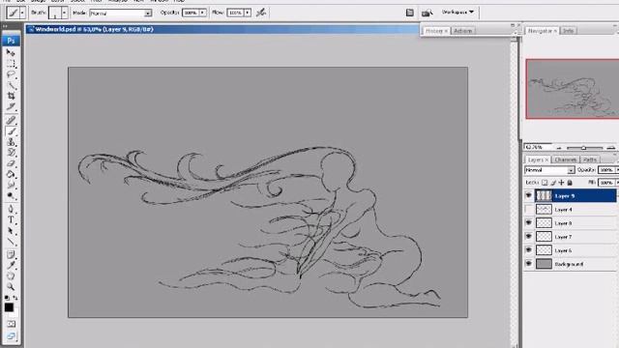
Task: Select the Crop tool
Action: (11, 96)
